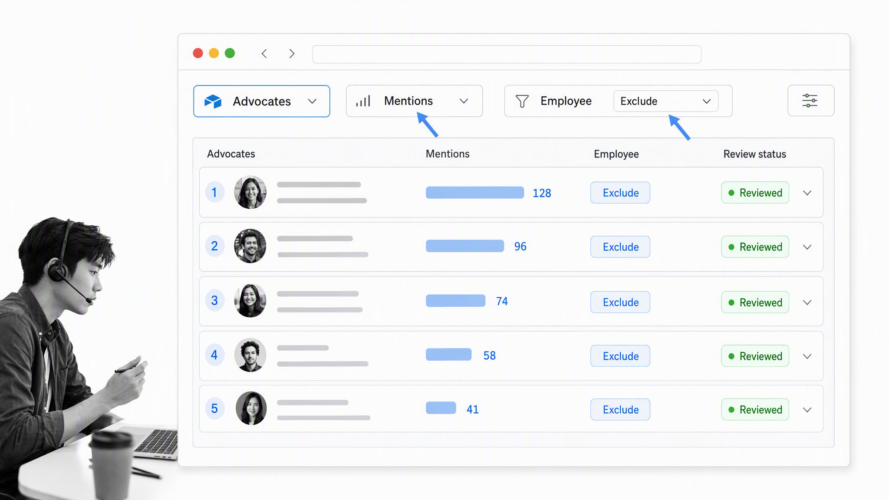Click the rank number 5 badge
The height and width of the screenshot is (500, 889).
(x=214, y=408)
